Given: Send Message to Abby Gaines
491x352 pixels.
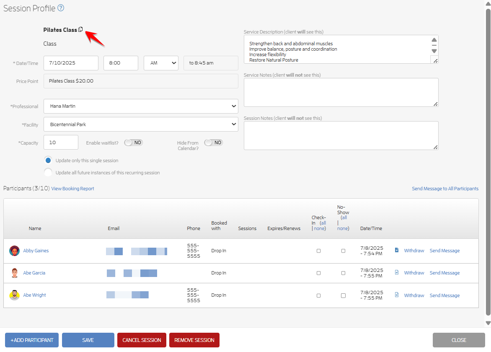Looking at the screenshot, I should (444, 251).
